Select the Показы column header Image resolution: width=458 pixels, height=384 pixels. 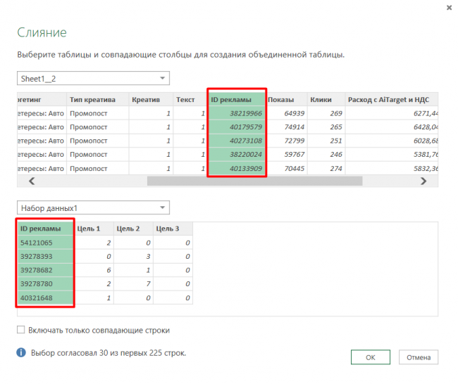point(281,99)
